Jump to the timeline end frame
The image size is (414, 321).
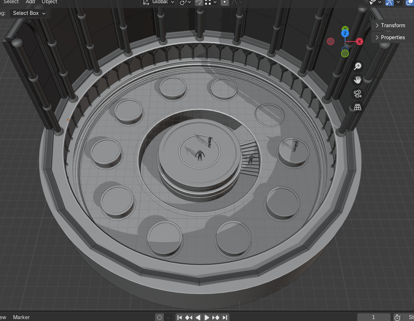point(225,317)
